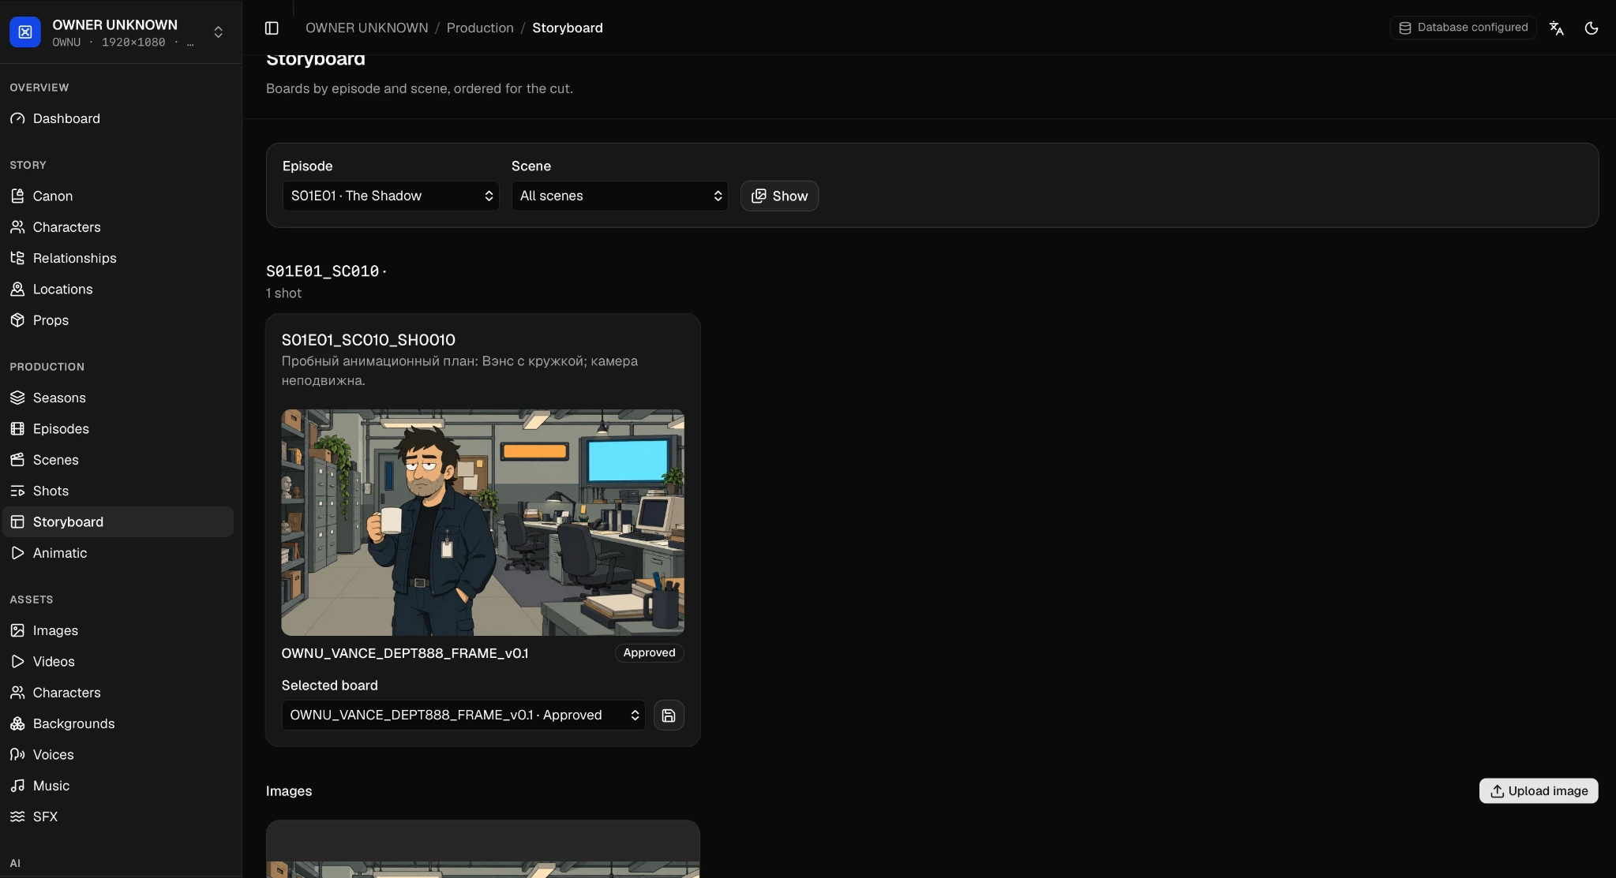The width and height of the screenshot is (1616, 878).
Task: Click the Show button
Action: click(x=779, y=196)
